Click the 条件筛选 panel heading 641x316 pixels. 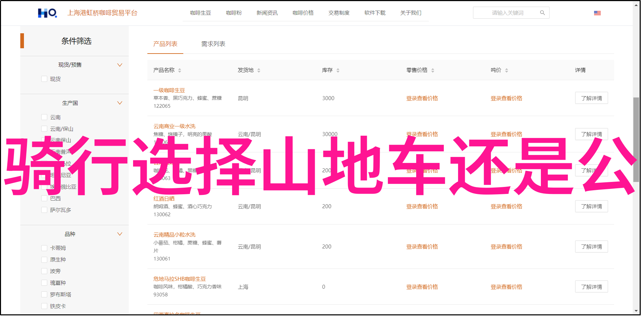76,41
